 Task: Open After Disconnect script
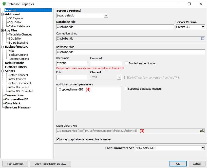pyautogui.click(x=19, y=87)
